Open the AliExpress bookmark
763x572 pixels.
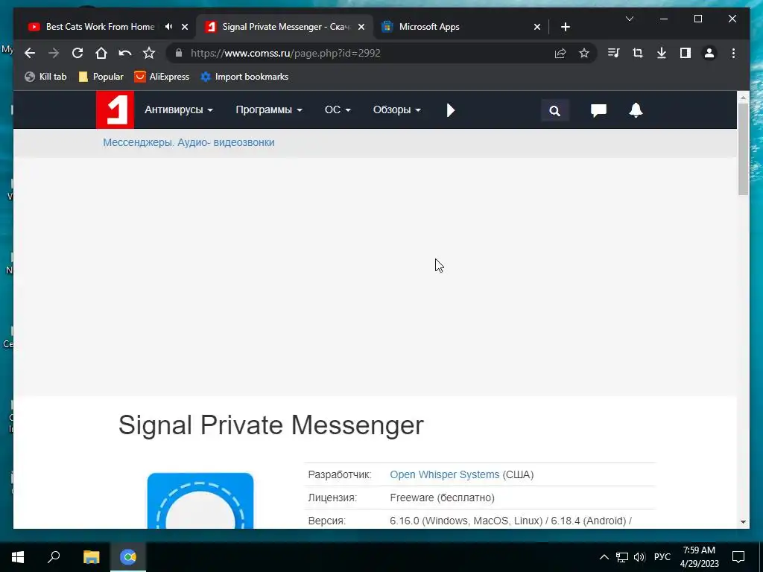(162, 77)
